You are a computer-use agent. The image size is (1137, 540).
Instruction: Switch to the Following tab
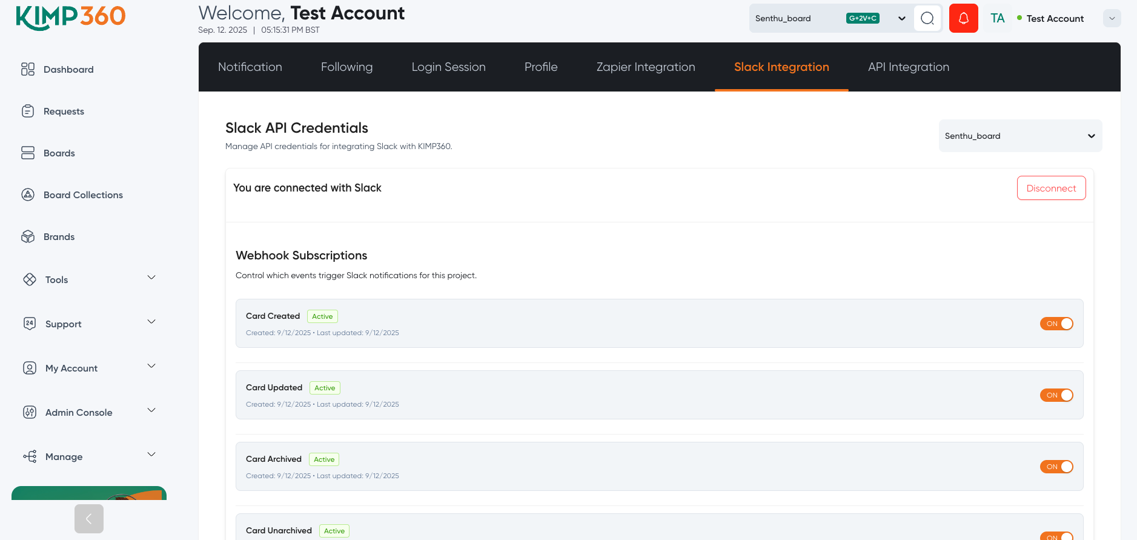tap(346, 67)
